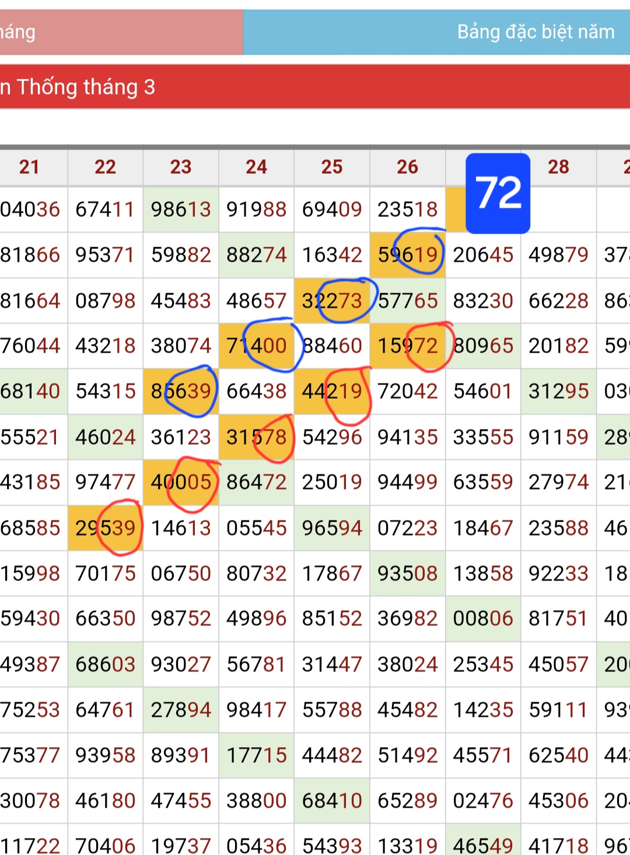
Task: Click the number 16342
Action: (332, 255)
